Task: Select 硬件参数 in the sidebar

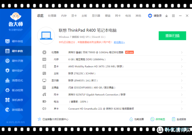Action: coord(16,51)
